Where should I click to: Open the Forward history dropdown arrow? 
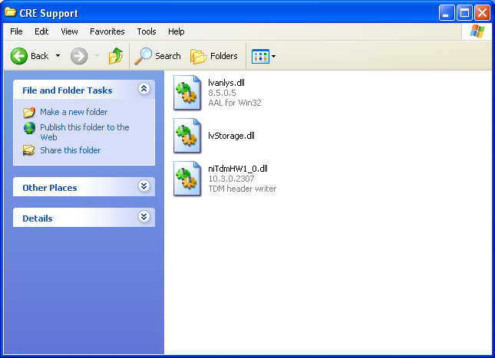click(x=97, y=56)
